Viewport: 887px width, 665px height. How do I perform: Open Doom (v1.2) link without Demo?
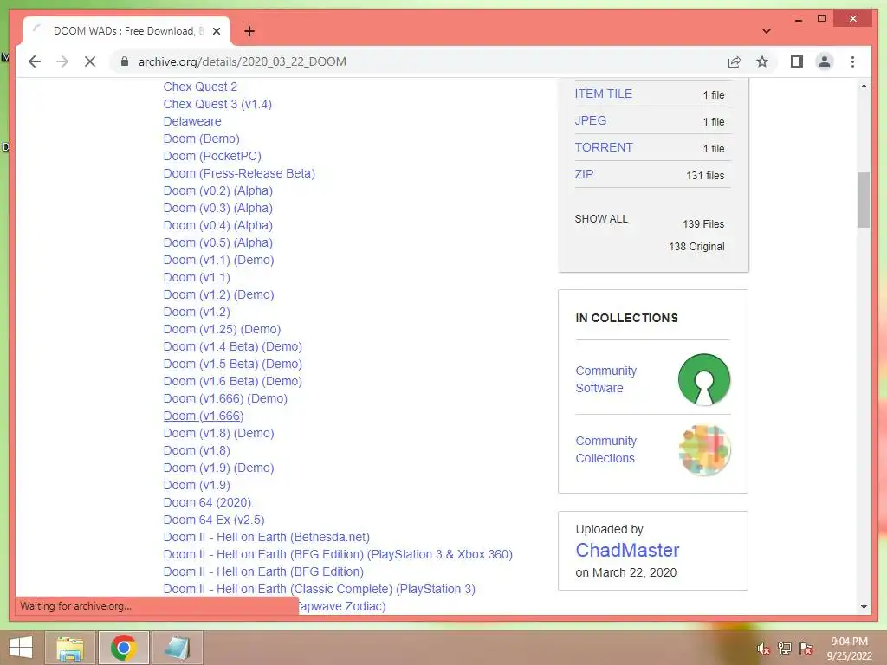tap(197, 312)
